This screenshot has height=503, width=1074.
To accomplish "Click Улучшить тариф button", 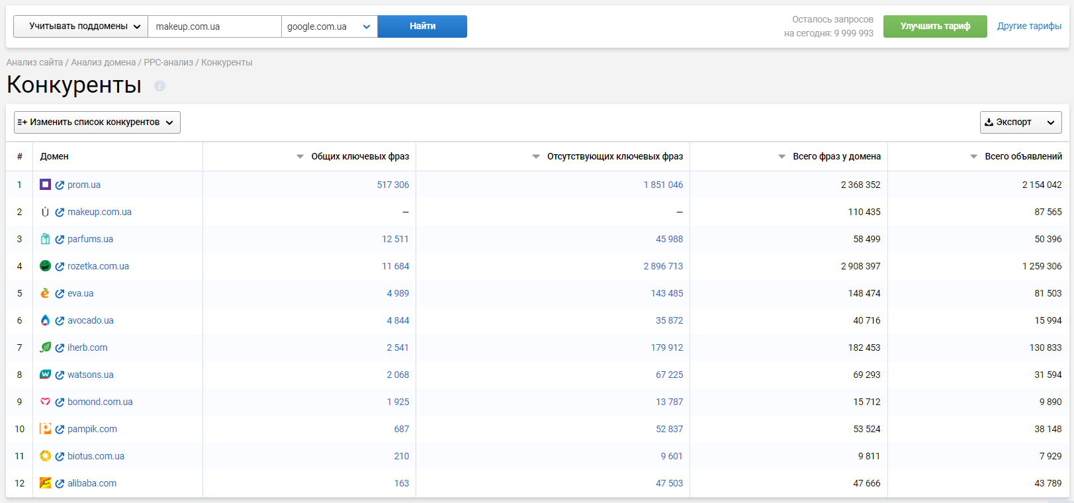I will (935, 26).
